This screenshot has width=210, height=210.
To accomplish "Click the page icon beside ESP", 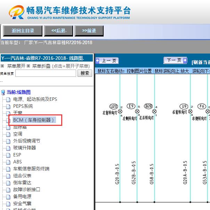I will coord(8,155).
